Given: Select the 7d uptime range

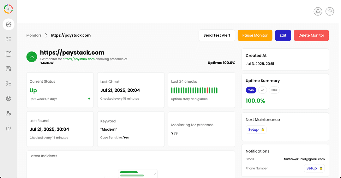Looking at the screenshot, I should coord(262,90).
